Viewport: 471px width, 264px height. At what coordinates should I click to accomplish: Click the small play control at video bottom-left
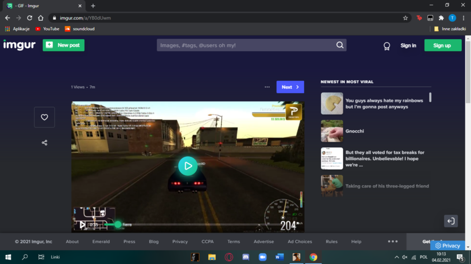tap(82, 224)
